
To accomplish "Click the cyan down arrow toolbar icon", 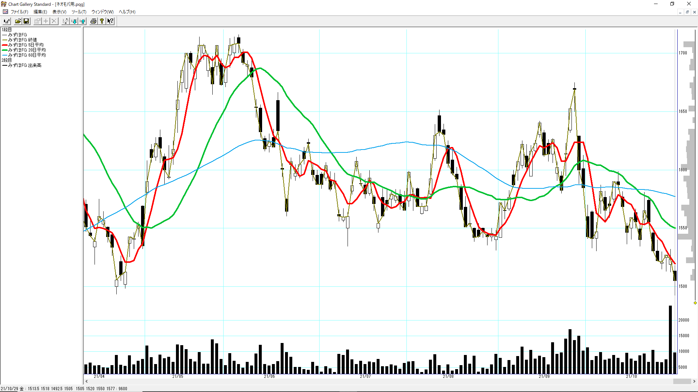I will tap(74, 21).
